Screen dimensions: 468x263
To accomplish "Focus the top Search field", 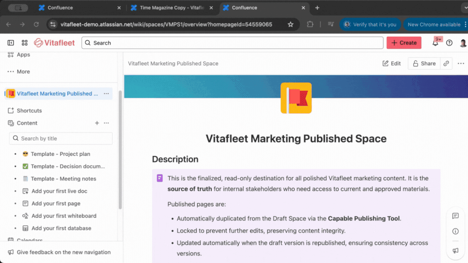I will pos(232,43).
